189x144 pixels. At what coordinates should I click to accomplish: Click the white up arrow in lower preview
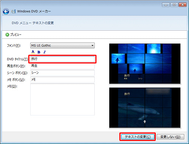pyautogui.click(x=145, y=122)
